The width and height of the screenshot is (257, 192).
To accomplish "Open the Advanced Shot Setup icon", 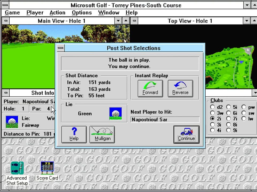I will tap(17, 169).
